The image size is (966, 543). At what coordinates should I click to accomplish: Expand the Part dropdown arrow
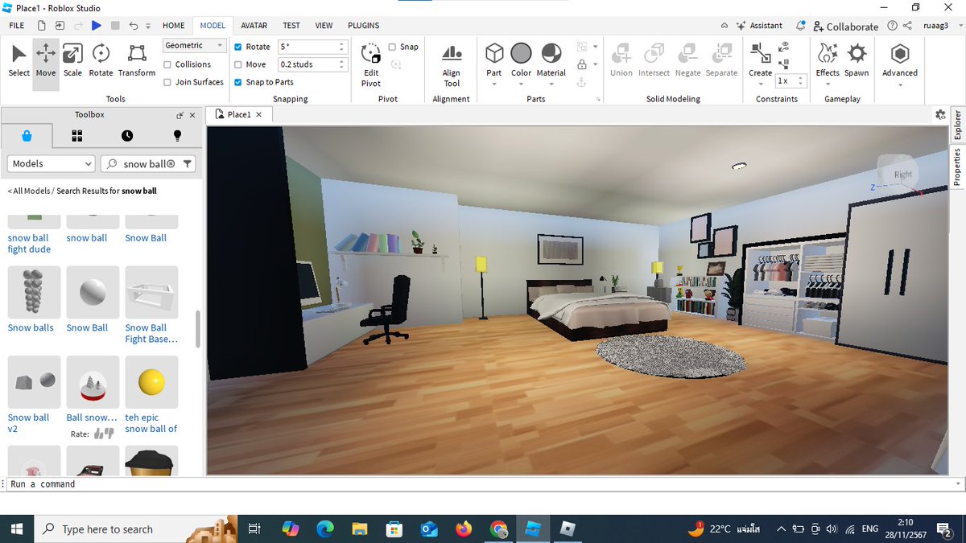coord(493,84)
